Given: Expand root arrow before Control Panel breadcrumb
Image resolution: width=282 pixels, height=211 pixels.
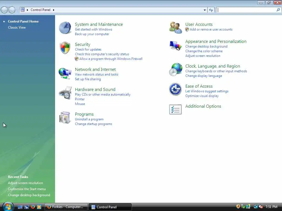Looking at the screenshot, I should (28, 10).
